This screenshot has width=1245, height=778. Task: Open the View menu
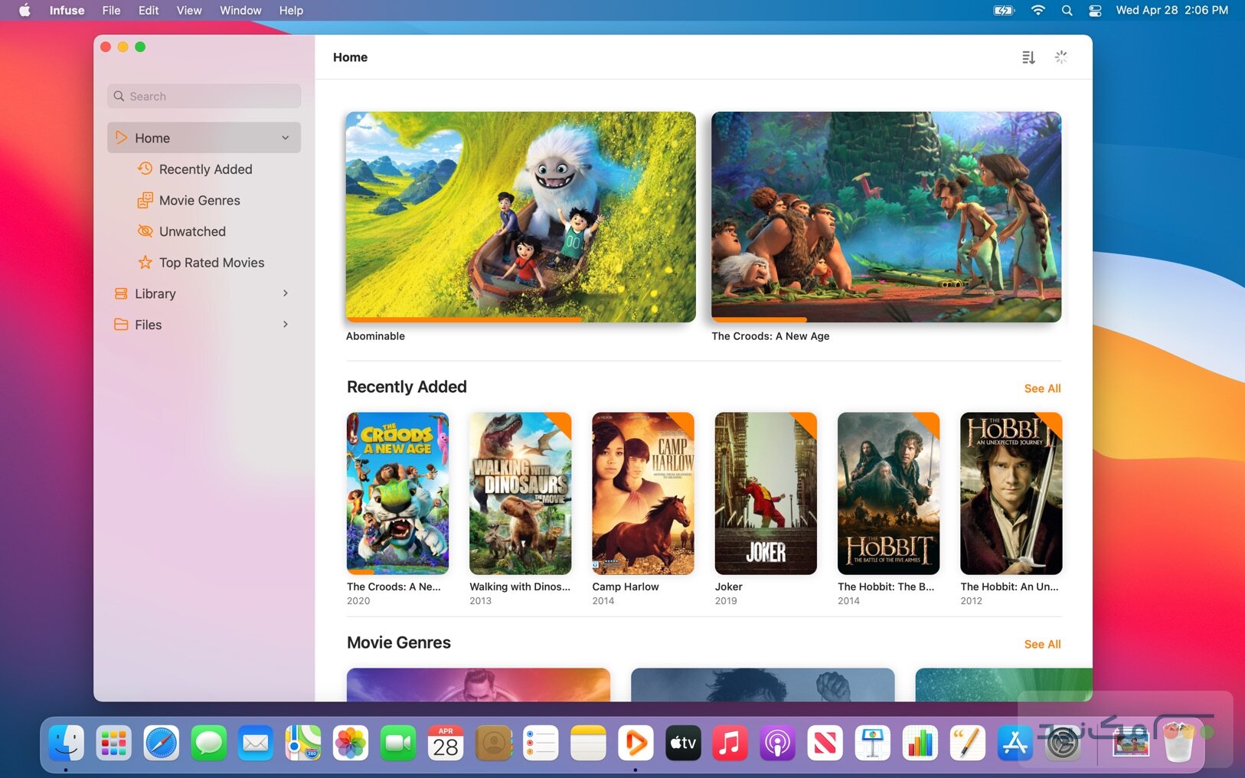[x=188, y=11]
